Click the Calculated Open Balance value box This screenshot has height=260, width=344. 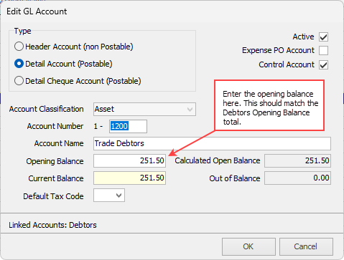[297, 160]
